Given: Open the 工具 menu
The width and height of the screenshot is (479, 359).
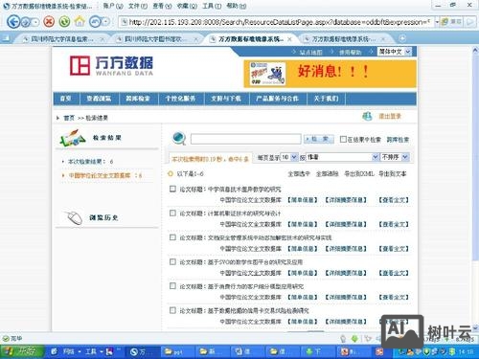Looking at the screenshot, I should click(212, 6).
